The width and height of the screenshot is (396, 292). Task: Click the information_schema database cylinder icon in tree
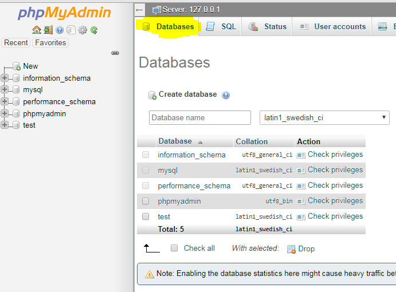16,78
